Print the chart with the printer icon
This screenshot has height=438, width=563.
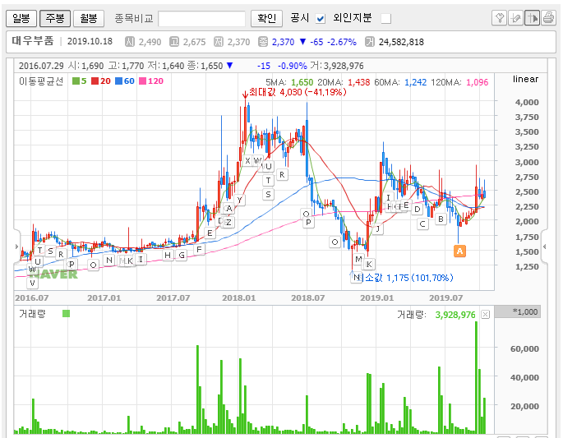click(x=549, y=17)
